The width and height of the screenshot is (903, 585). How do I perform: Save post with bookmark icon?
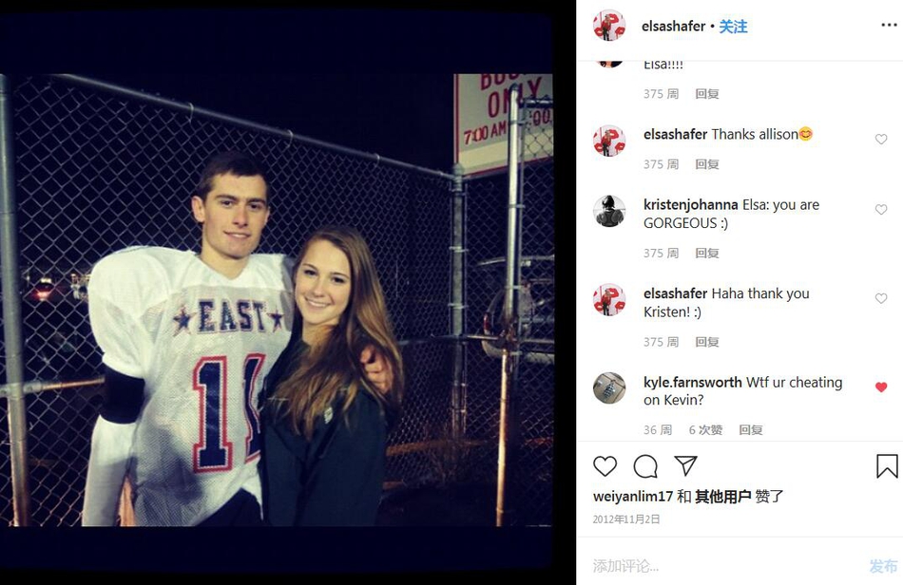pyautogui.click(x=886, y=466)
